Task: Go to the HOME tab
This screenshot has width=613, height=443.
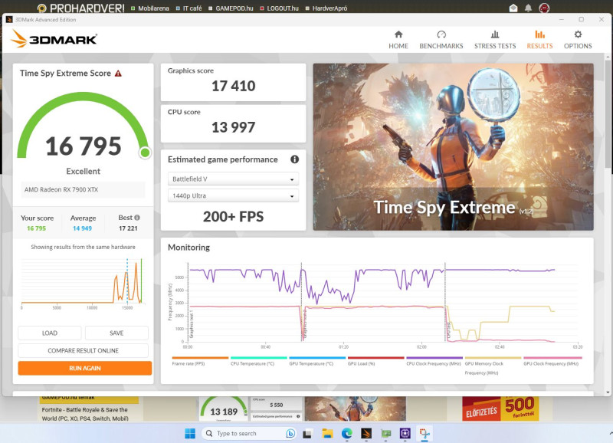Action: pyautogui.click(x=398, y=40)
